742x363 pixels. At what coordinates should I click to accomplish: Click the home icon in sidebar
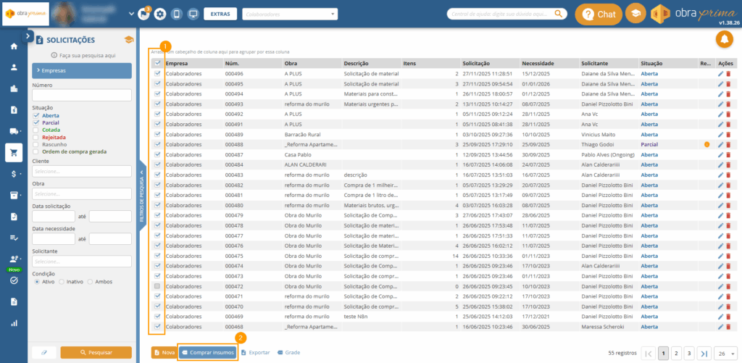[13, 46]
